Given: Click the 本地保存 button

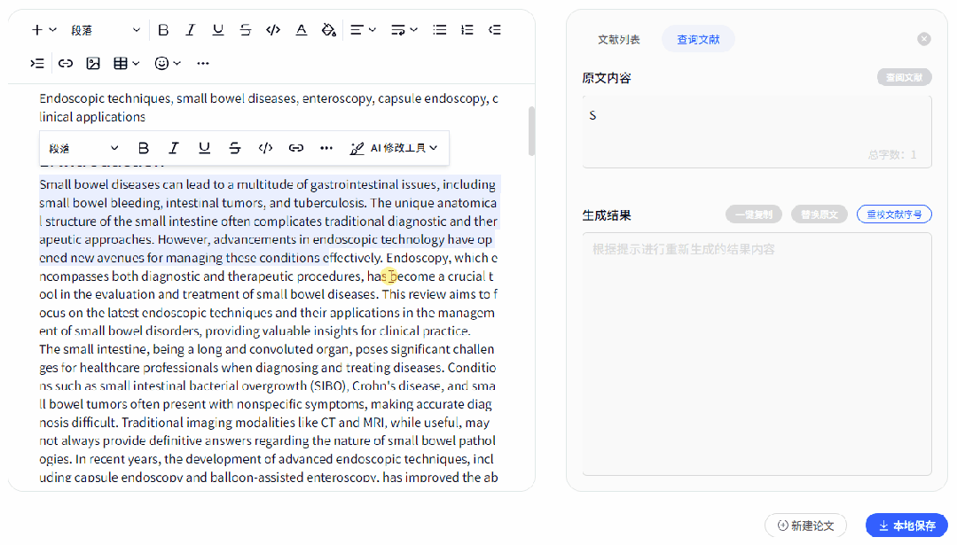Looking at the screenshot, I should coord(907,526).
